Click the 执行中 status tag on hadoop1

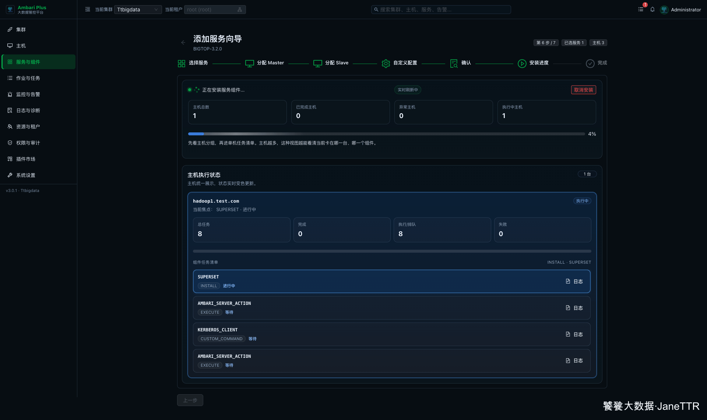pyautogui.click(x=582, y=201)
